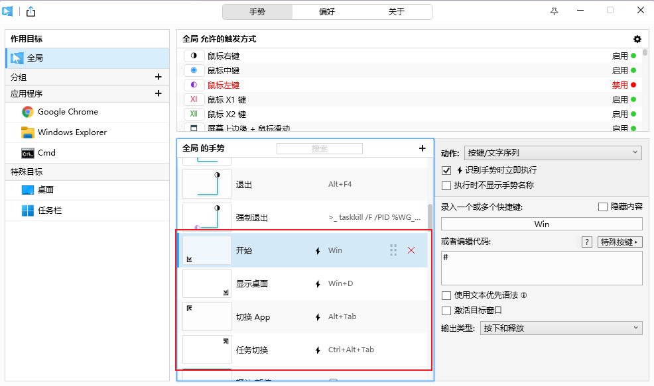654x386 pixels.
Task: Select the 切换 App gesture row name
Action: coord(253,317)
